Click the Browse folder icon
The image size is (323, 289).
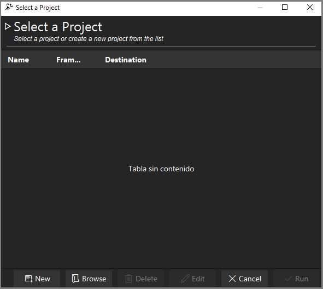click(x=75, y=279)
